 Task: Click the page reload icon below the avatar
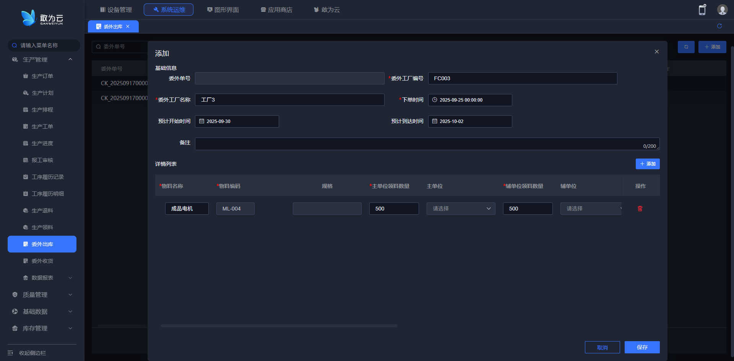click(719, 26)
